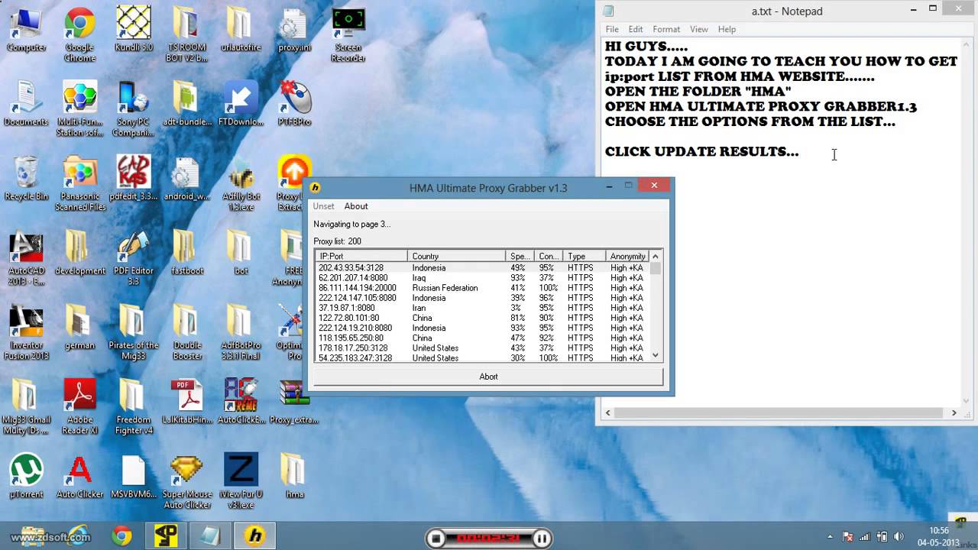This screenshot has height=550, width=978.
Task: Launch PTFBPro desktop shortcut
Action: click(294, 105)
